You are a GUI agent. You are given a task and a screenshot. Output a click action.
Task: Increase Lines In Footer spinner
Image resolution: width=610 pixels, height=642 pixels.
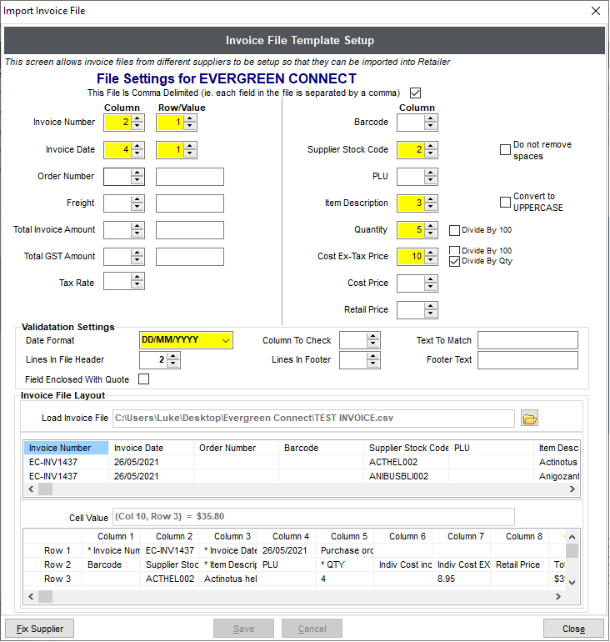click(372, 357)
